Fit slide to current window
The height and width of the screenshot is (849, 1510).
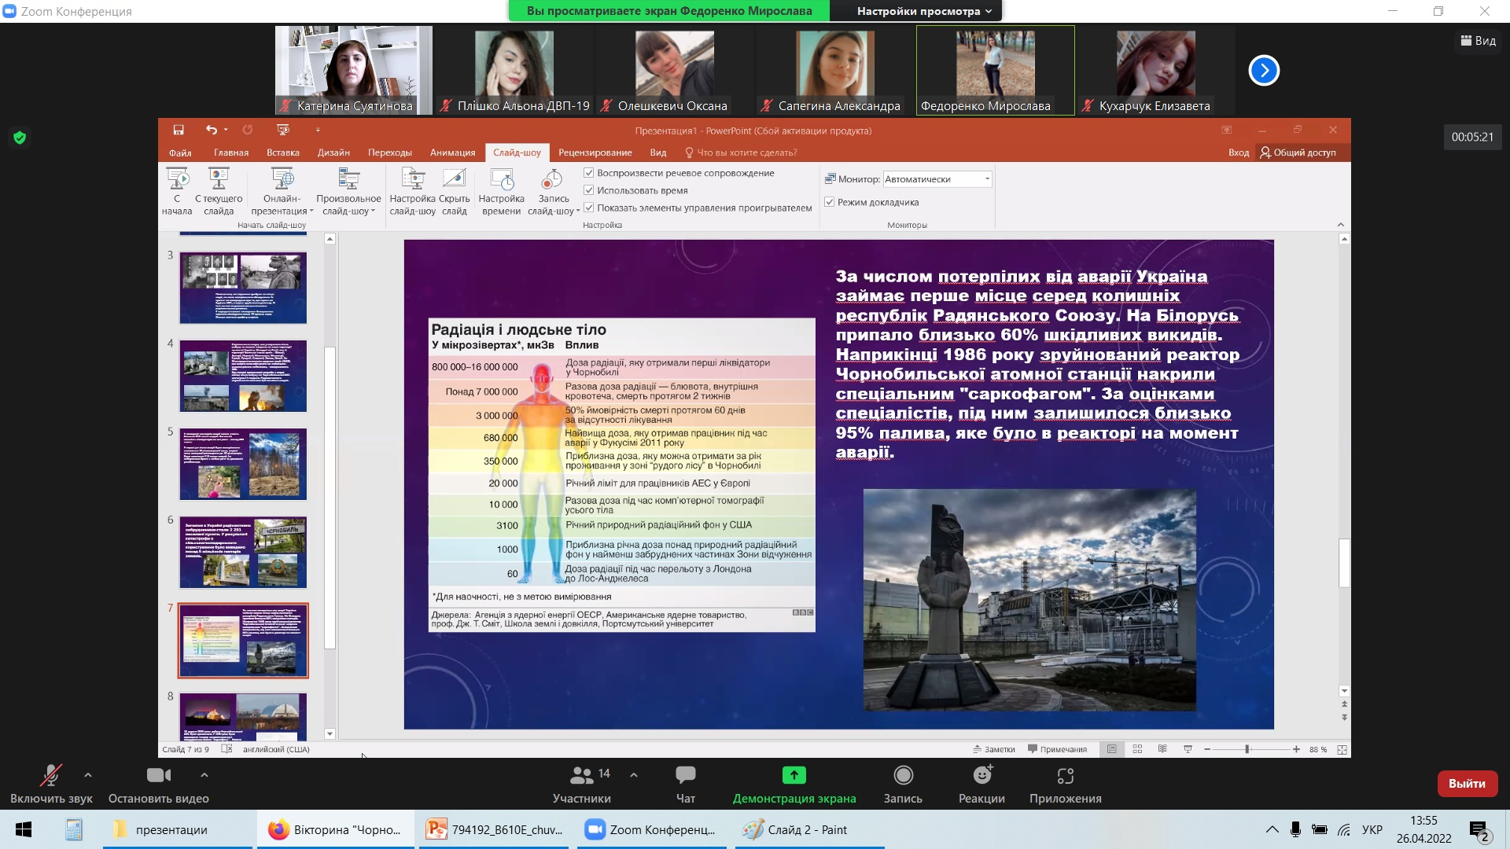[x=1342, y=749]
